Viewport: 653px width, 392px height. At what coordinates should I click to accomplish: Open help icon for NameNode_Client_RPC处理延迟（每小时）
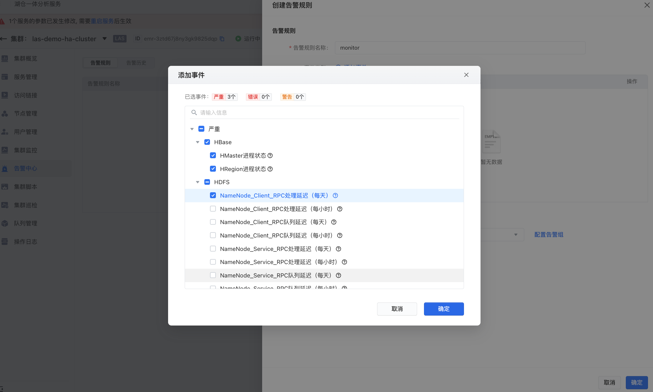coord(340,209)
